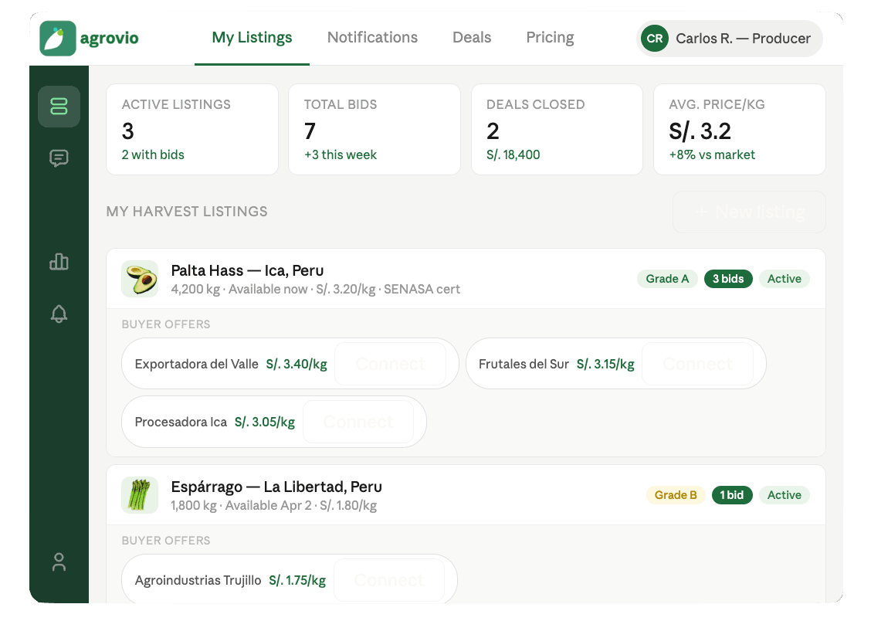The height and width of the screenshot is (621, 871).
Task: Open the Pricing tab
Action: pos(550,38)
